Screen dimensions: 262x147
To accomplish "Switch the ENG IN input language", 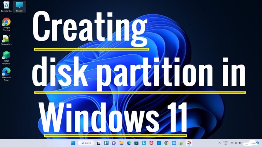I will (x=225, y=143).
